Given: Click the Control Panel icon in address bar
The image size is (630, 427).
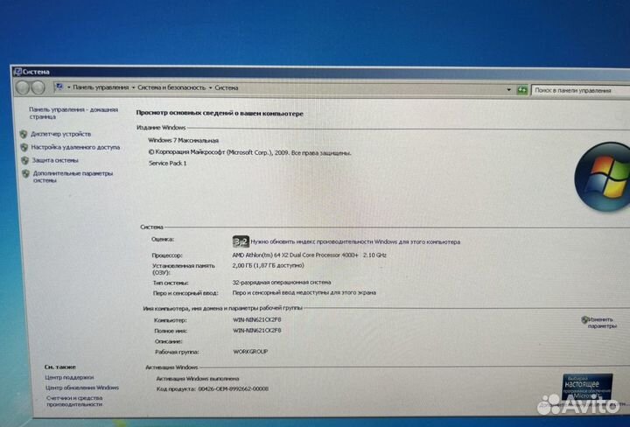Looking at the screenshot, I should coord(59,87).
